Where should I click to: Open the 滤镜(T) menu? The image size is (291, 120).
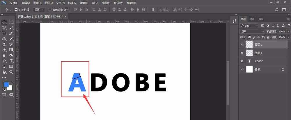click(x=84, y=3)
